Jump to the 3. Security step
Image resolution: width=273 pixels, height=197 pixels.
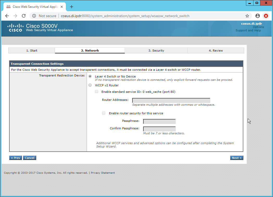point(156,51)
